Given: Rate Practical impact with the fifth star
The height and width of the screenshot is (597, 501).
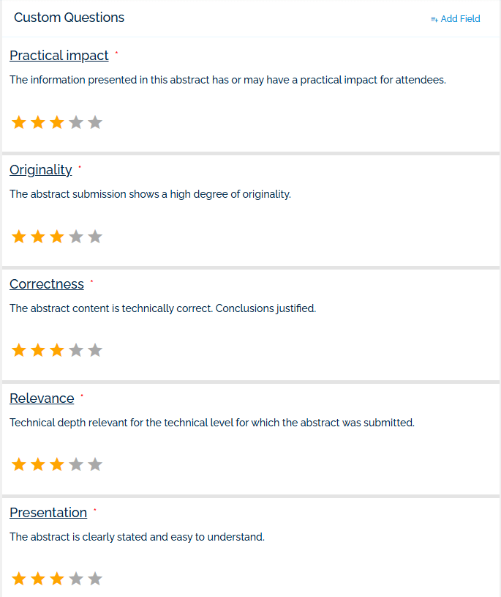Looking at the screenshot, I should click(95, 122).
